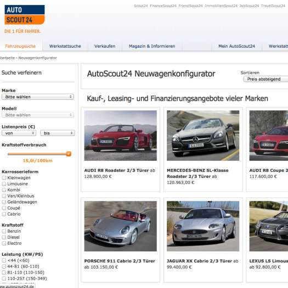Viewport: 288px width, 288px height.
Task: Click the 117.600,00 € price
Action: click(x=263, y=177)
